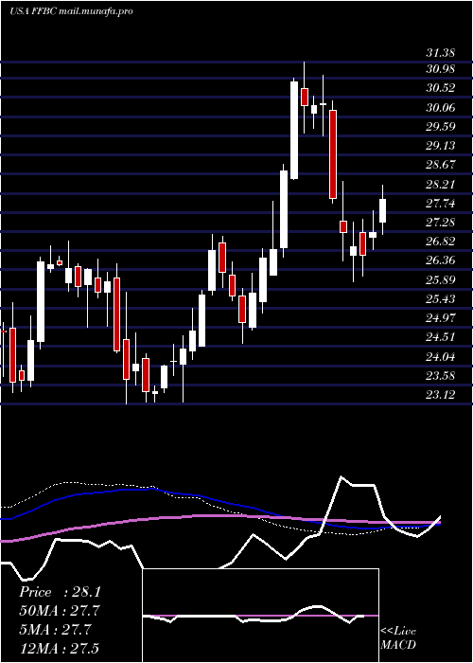Click the 27.74 price label
This screenshot has height=663, width=473.
pos(440,204)
